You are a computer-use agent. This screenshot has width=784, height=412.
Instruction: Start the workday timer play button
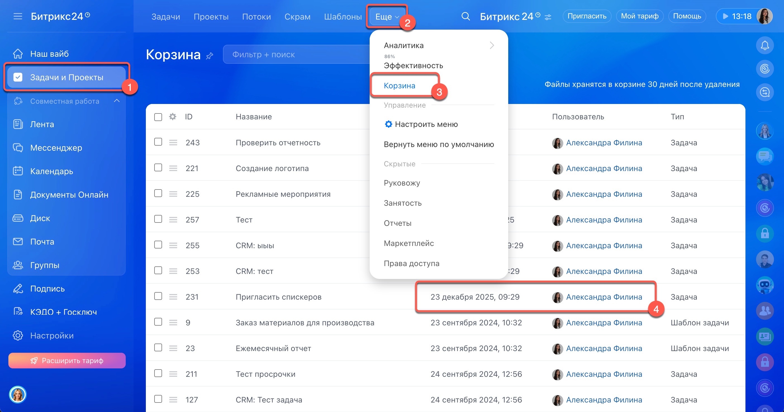725,16
